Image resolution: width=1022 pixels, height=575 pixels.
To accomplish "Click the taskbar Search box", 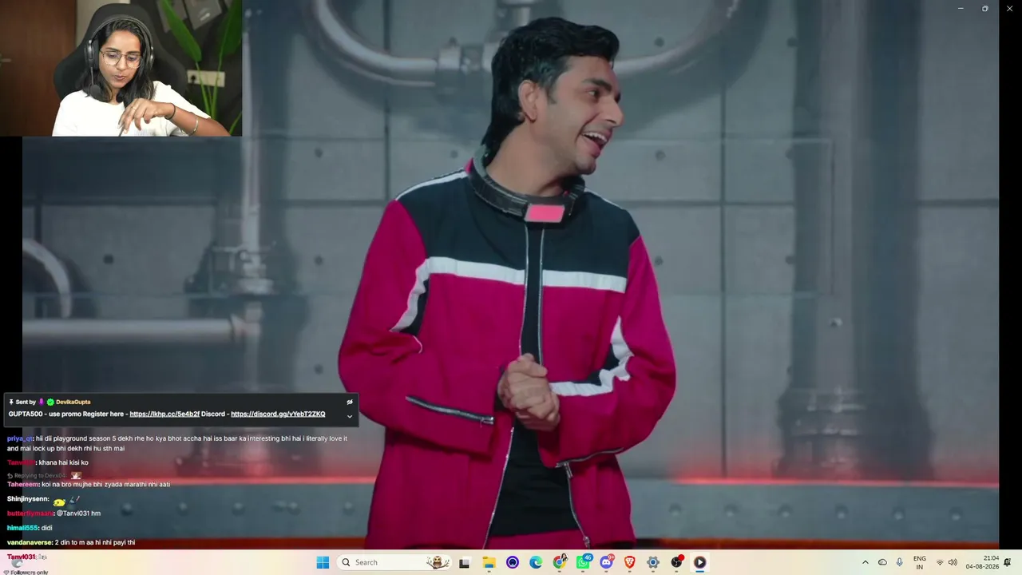I will (x=394, y=562).
